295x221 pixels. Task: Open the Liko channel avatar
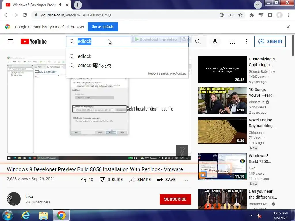[x=14, y=199]
